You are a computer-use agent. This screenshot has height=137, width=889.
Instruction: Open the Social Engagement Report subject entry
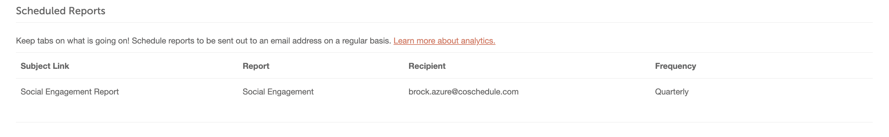[69, 92]
